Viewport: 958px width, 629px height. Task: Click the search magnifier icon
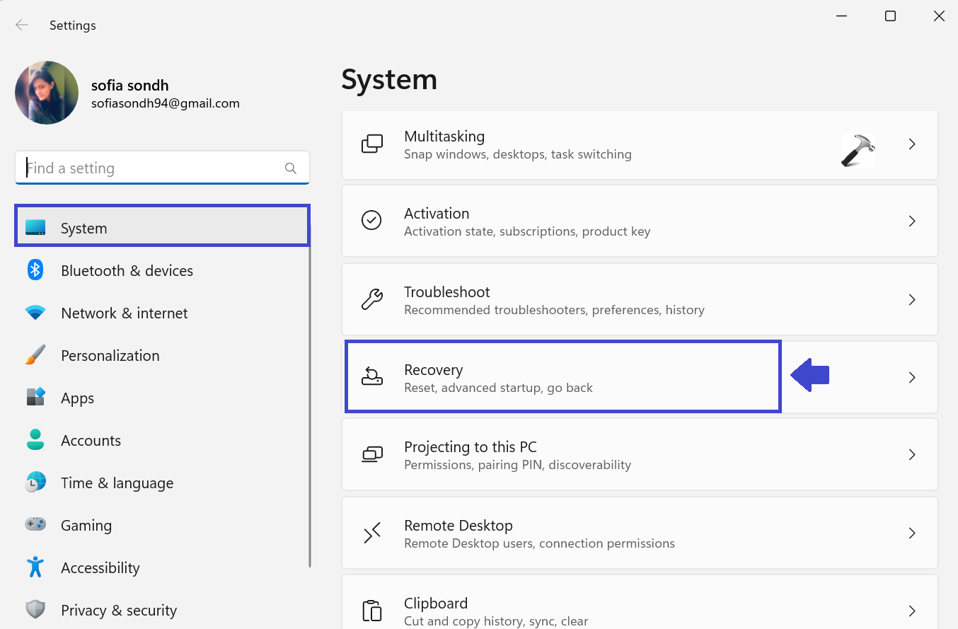tap(290, 168)
